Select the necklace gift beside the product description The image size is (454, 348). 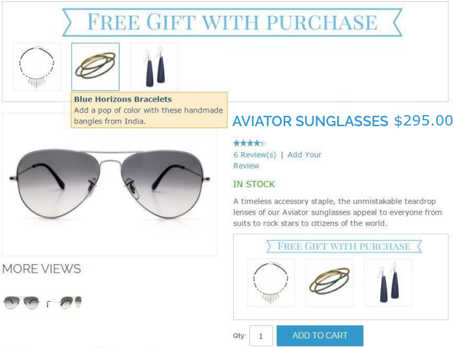tap(271, 282)
